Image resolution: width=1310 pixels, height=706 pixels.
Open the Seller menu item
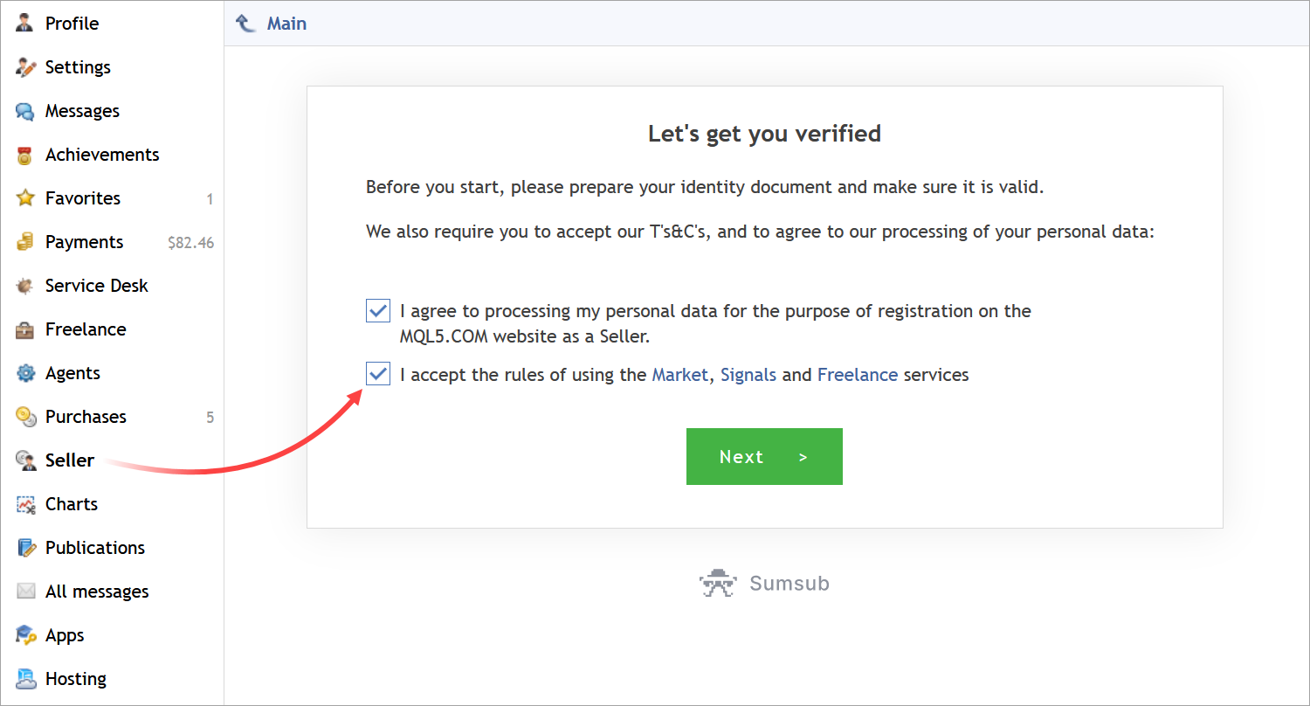coord(69,460)
